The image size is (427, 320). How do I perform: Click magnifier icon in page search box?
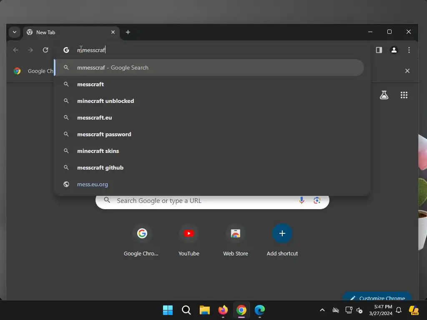pyautogui.click(x=107, y=200)
